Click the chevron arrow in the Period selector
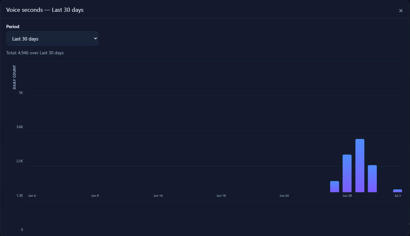The width and height of the screenshot is (410, 236). point(95,38)
